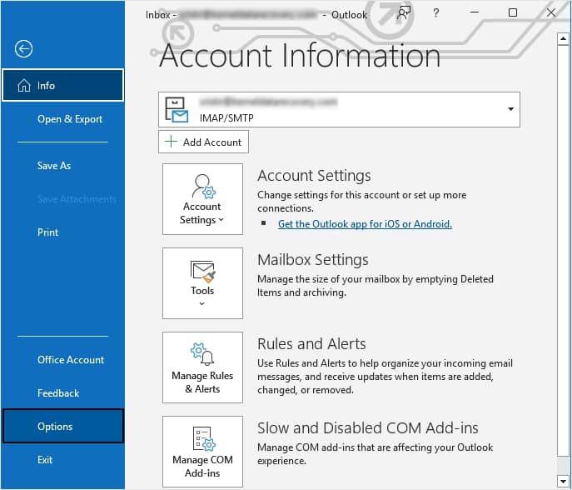This screenshot has height=490, width=572.
Task: Open the IMAP/SMTP account selector dropdown arrow
Action: [x=510, y=109]
